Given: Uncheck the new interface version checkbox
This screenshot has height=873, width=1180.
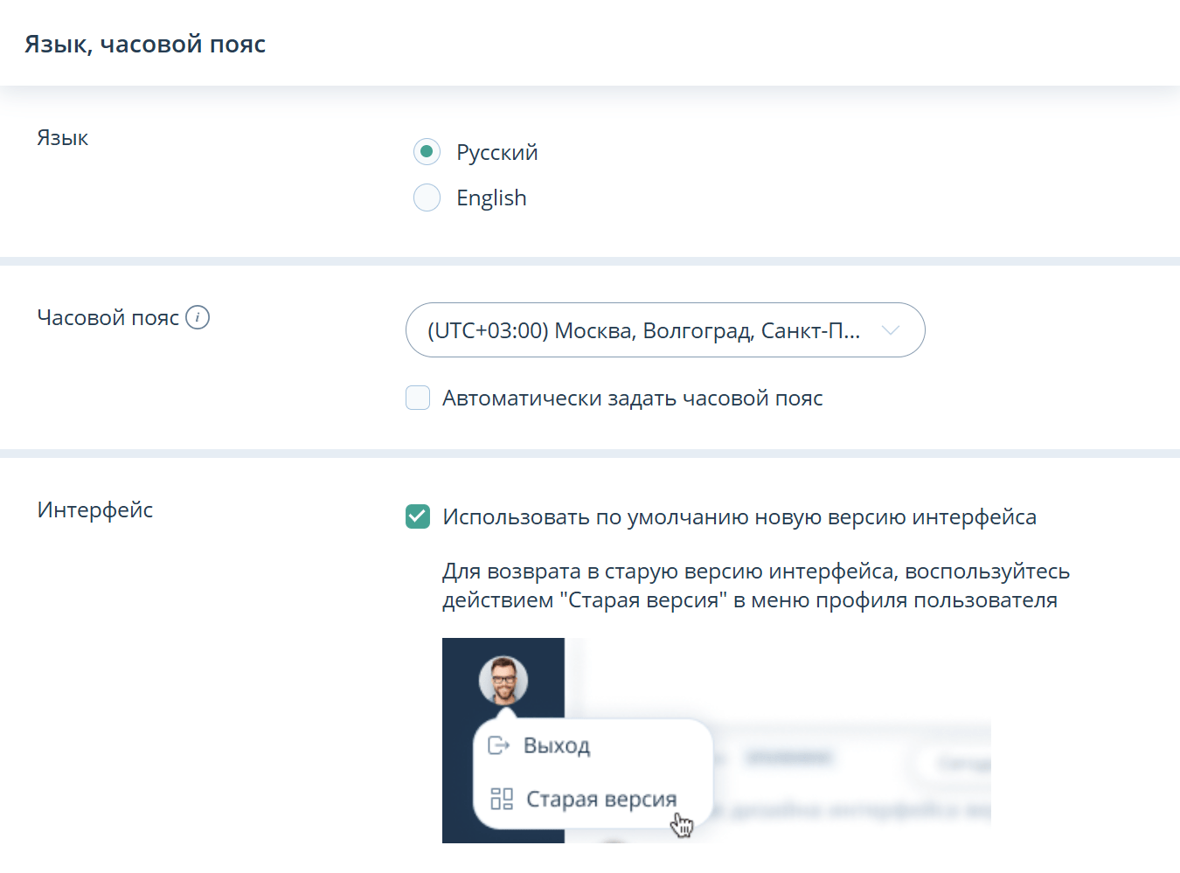Looking at the screenshot, I should (418, 516).
